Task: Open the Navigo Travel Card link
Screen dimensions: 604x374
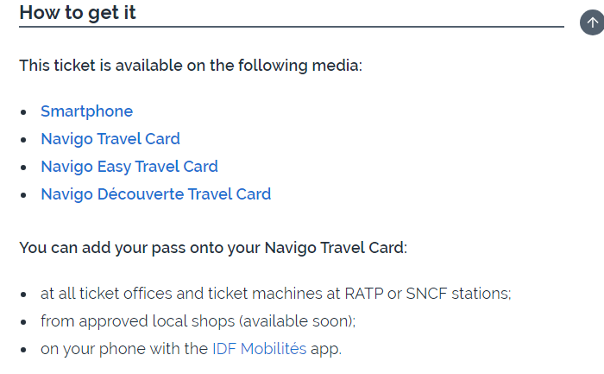Action: coord(110,139)
